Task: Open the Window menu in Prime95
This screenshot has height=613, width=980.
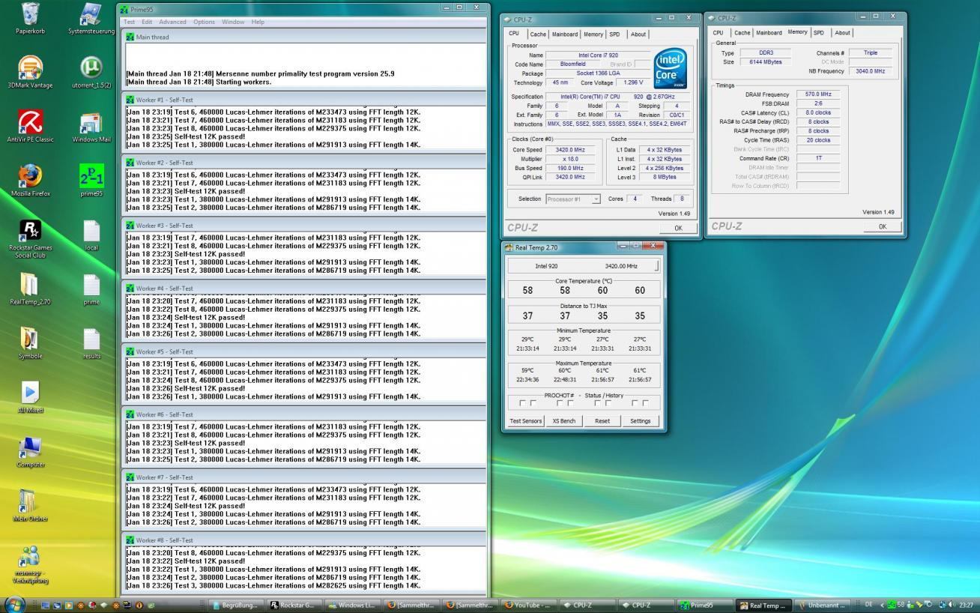Action: (233, 22)
